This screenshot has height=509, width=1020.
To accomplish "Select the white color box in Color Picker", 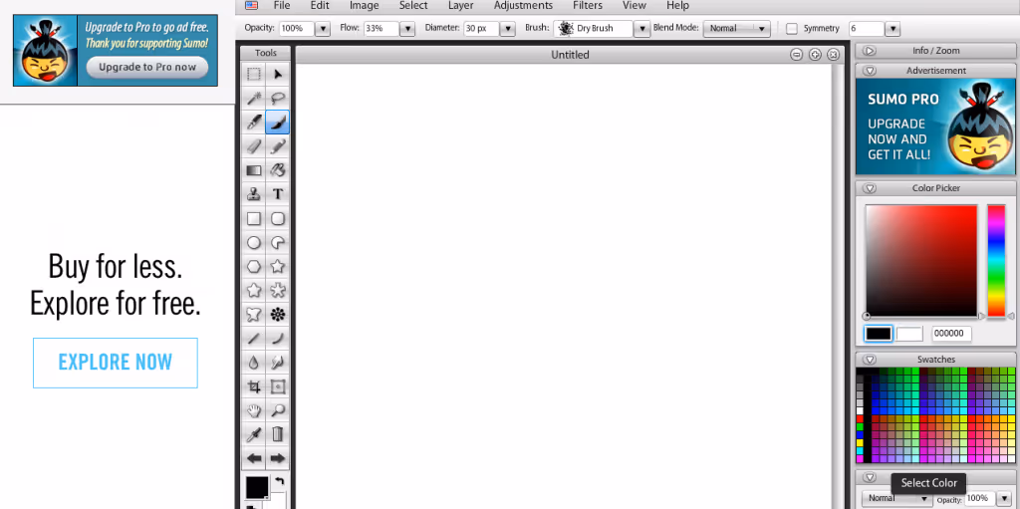I will [x=909, y=334].
